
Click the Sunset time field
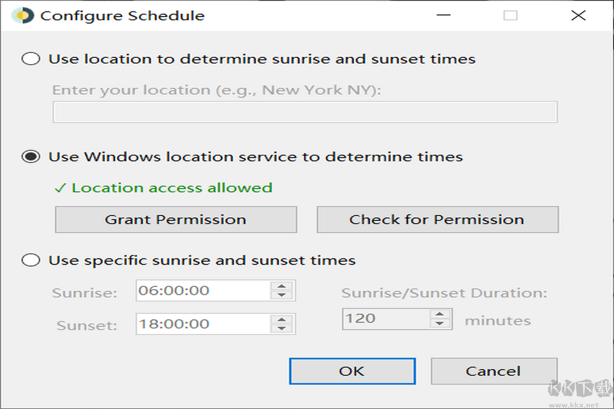(203, 324)
